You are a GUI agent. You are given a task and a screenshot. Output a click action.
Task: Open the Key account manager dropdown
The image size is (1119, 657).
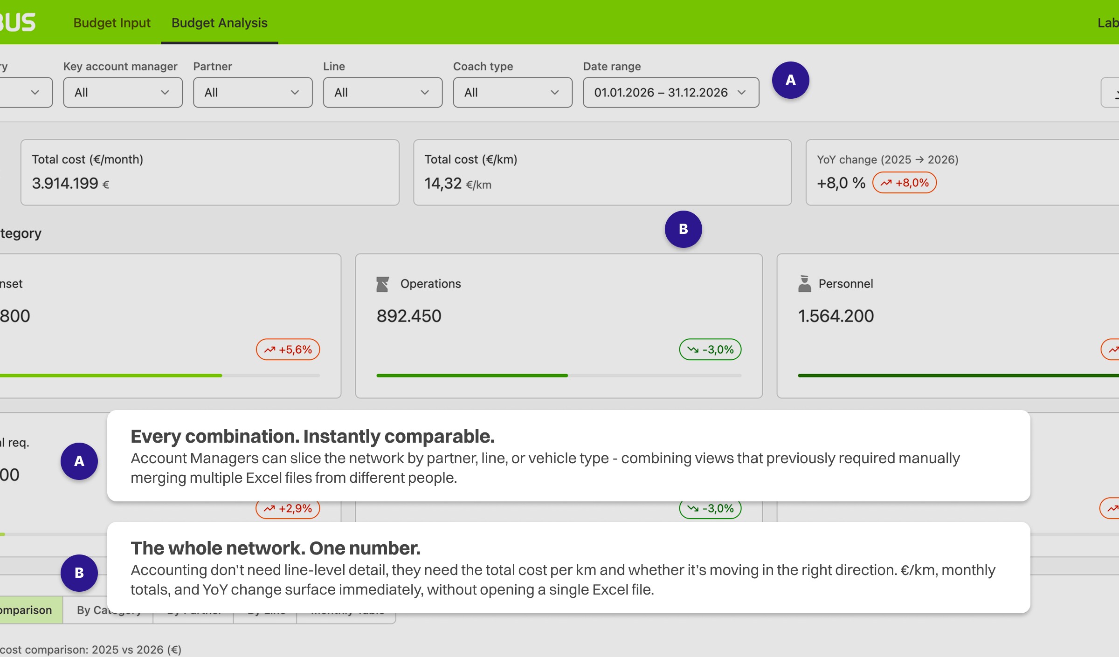point(123,92)
